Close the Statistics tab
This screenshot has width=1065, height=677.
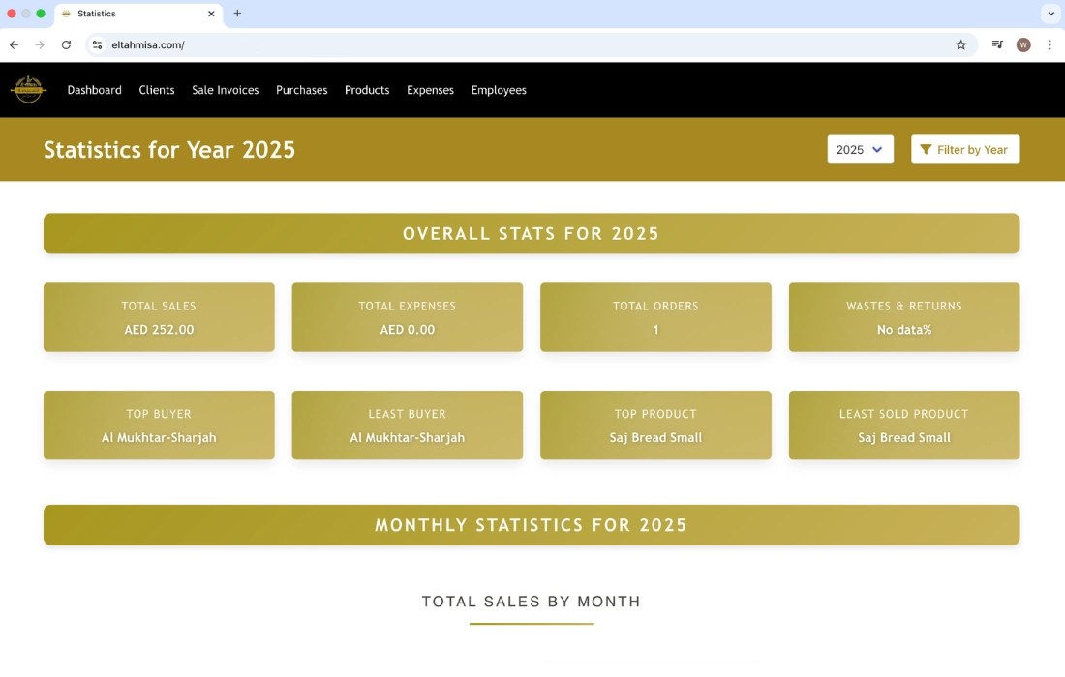tap(211, 14)
